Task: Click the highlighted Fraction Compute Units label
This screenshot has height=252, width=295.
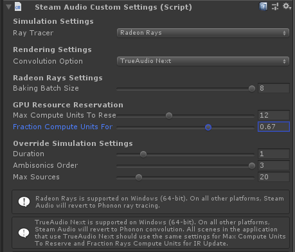Action: [63, 127]
